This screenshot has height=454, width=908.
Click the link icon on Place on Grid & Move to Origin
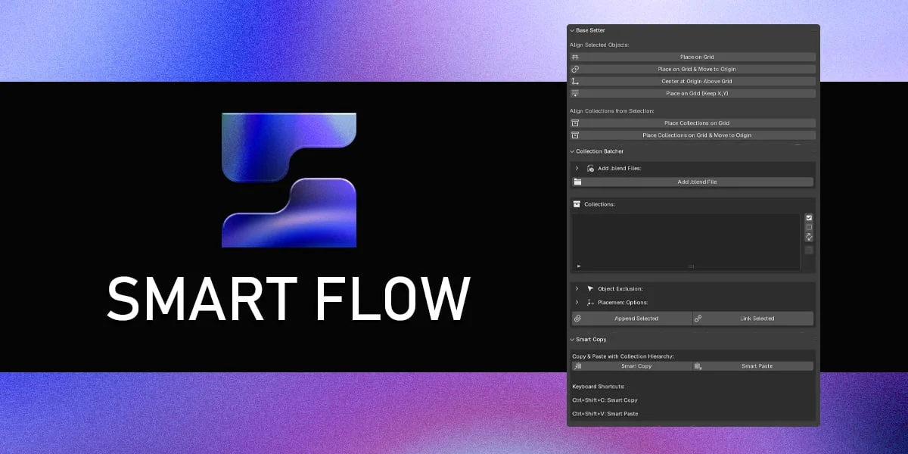tap(576, 69)
